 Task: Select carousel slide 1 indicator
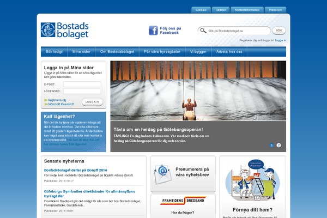click(x=271, y=145)
